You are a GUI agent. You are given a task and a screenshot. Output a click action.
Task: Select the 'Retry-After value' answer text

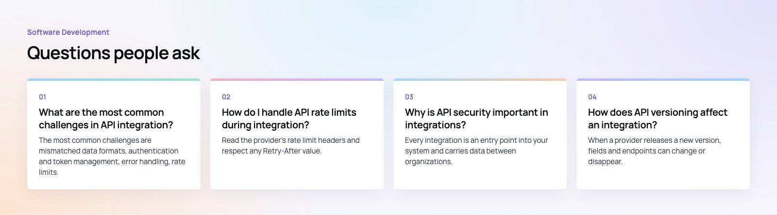[291, 145]
